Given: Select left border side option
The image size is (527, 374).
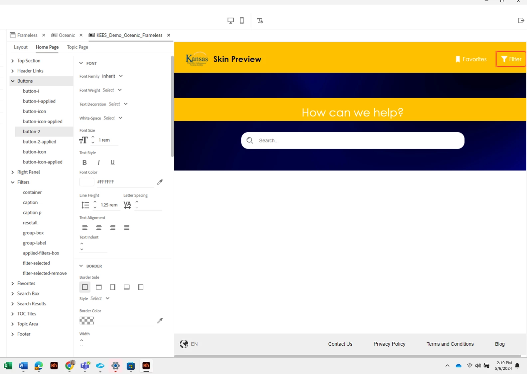Looking at the screenshot, I should (141, 287).
